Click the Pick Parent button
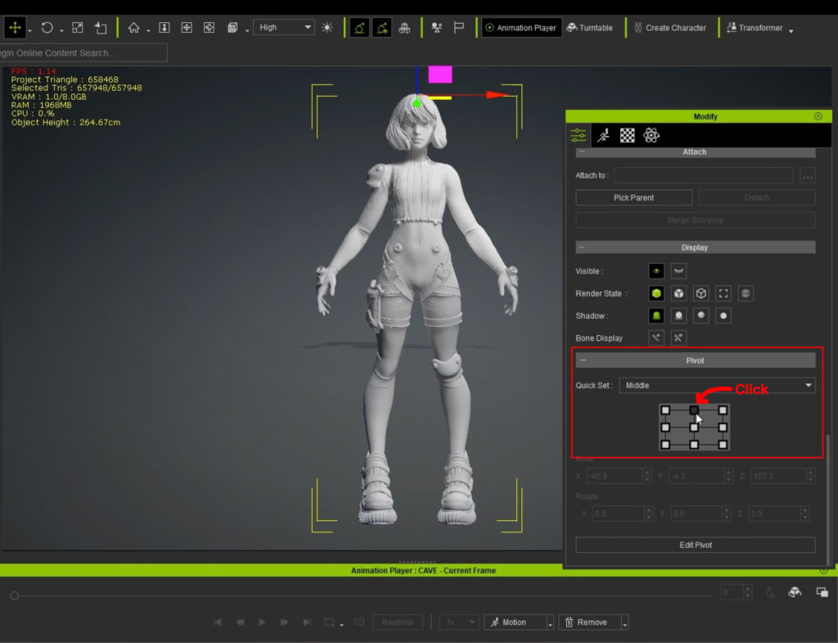838x643 pixels. [x=633, y=197]
